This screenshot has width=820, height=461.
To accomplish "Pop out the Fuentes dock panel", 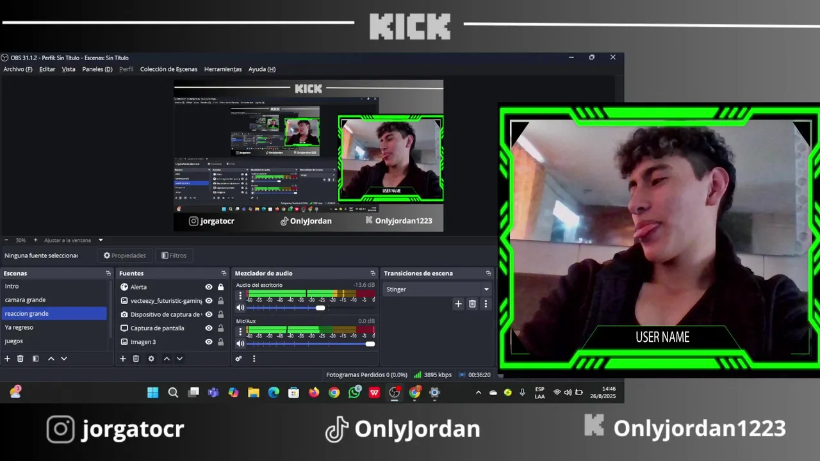I will click(x=224, y=273).
